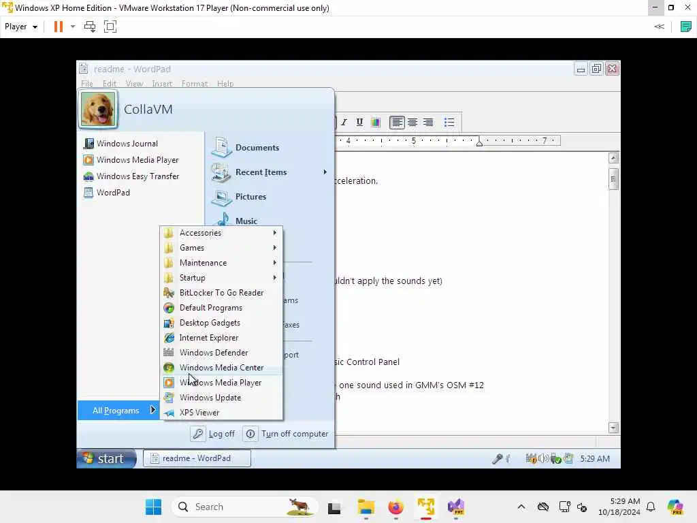This screenshot has height=523, width=697.
Task: Toggle italic formatting in WordPad
Action: pos(344,123)
